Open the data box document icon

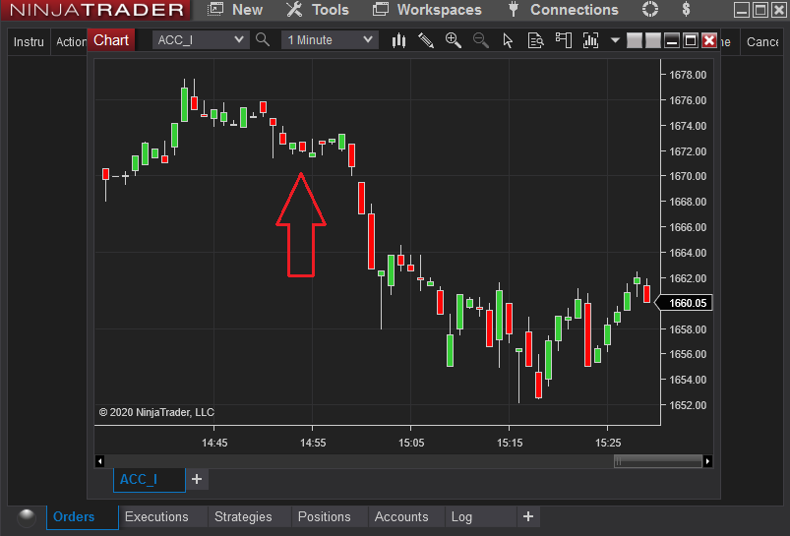click(x=535, y=40)
